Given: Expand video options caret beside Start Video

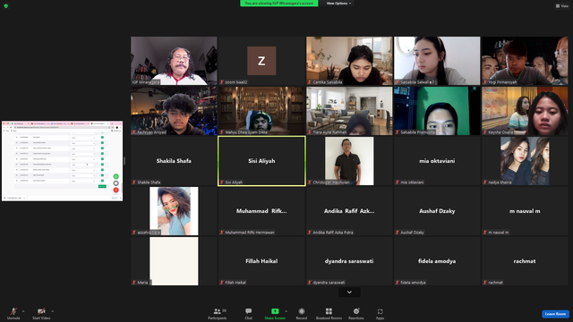Looking at the screenshot, I should coord(52,311).
